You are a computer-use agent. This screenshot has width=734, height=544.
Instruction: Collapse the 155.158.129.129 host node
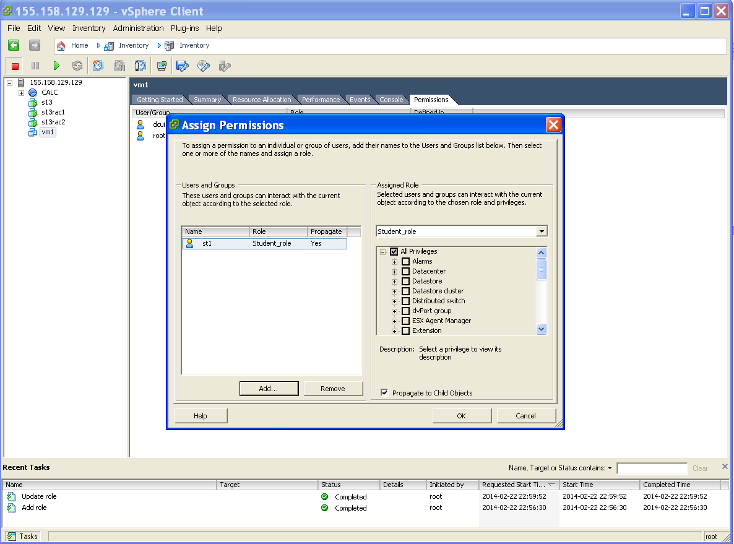point(9,83)
